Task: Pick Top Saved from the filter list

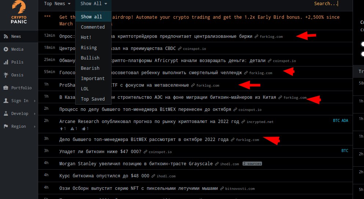Action: click(x=92, y=99)
